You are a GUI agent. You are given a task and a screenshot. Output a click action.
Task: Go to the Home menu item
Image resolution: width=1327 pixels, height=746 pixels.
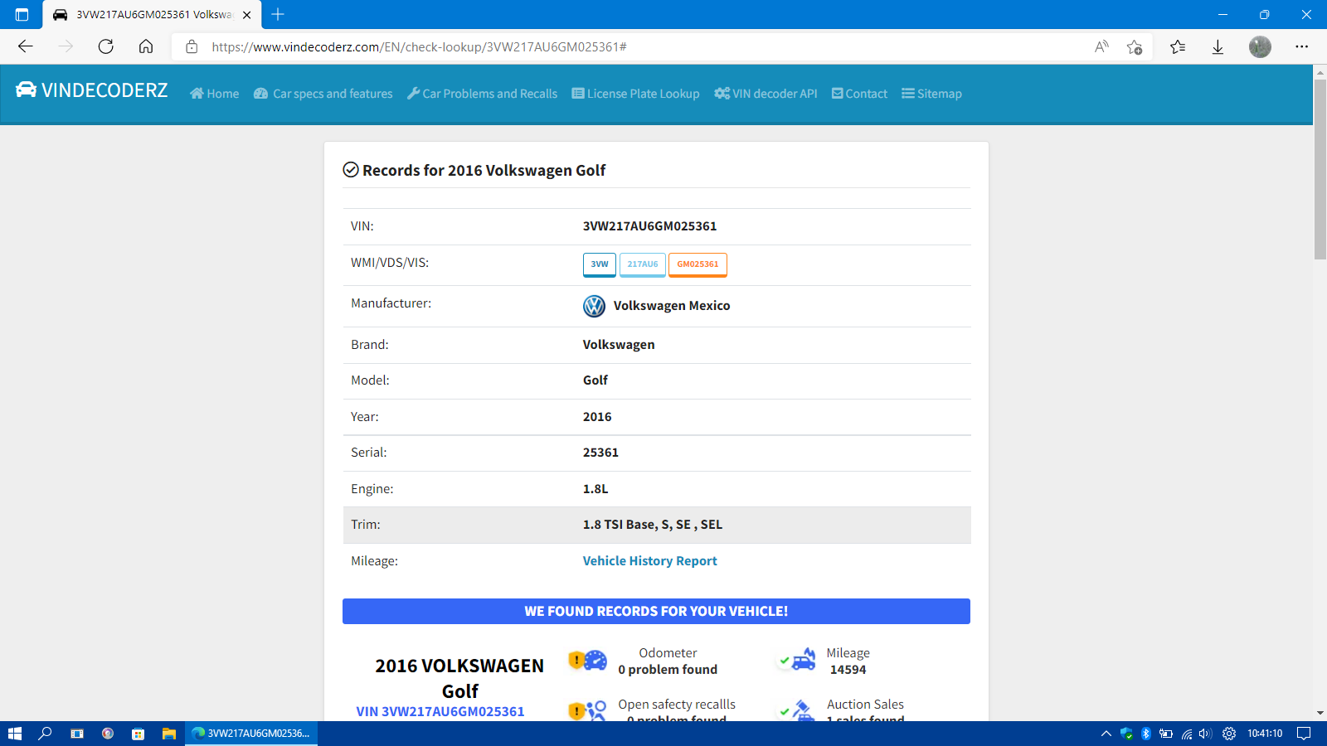tap(214, 94)
